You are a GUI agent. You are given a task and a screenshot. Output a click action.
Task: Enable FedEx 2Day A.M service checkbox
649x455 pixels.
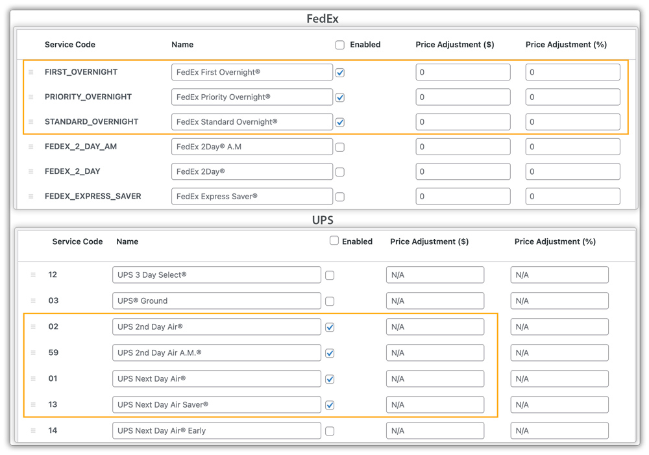pos(340,147)
